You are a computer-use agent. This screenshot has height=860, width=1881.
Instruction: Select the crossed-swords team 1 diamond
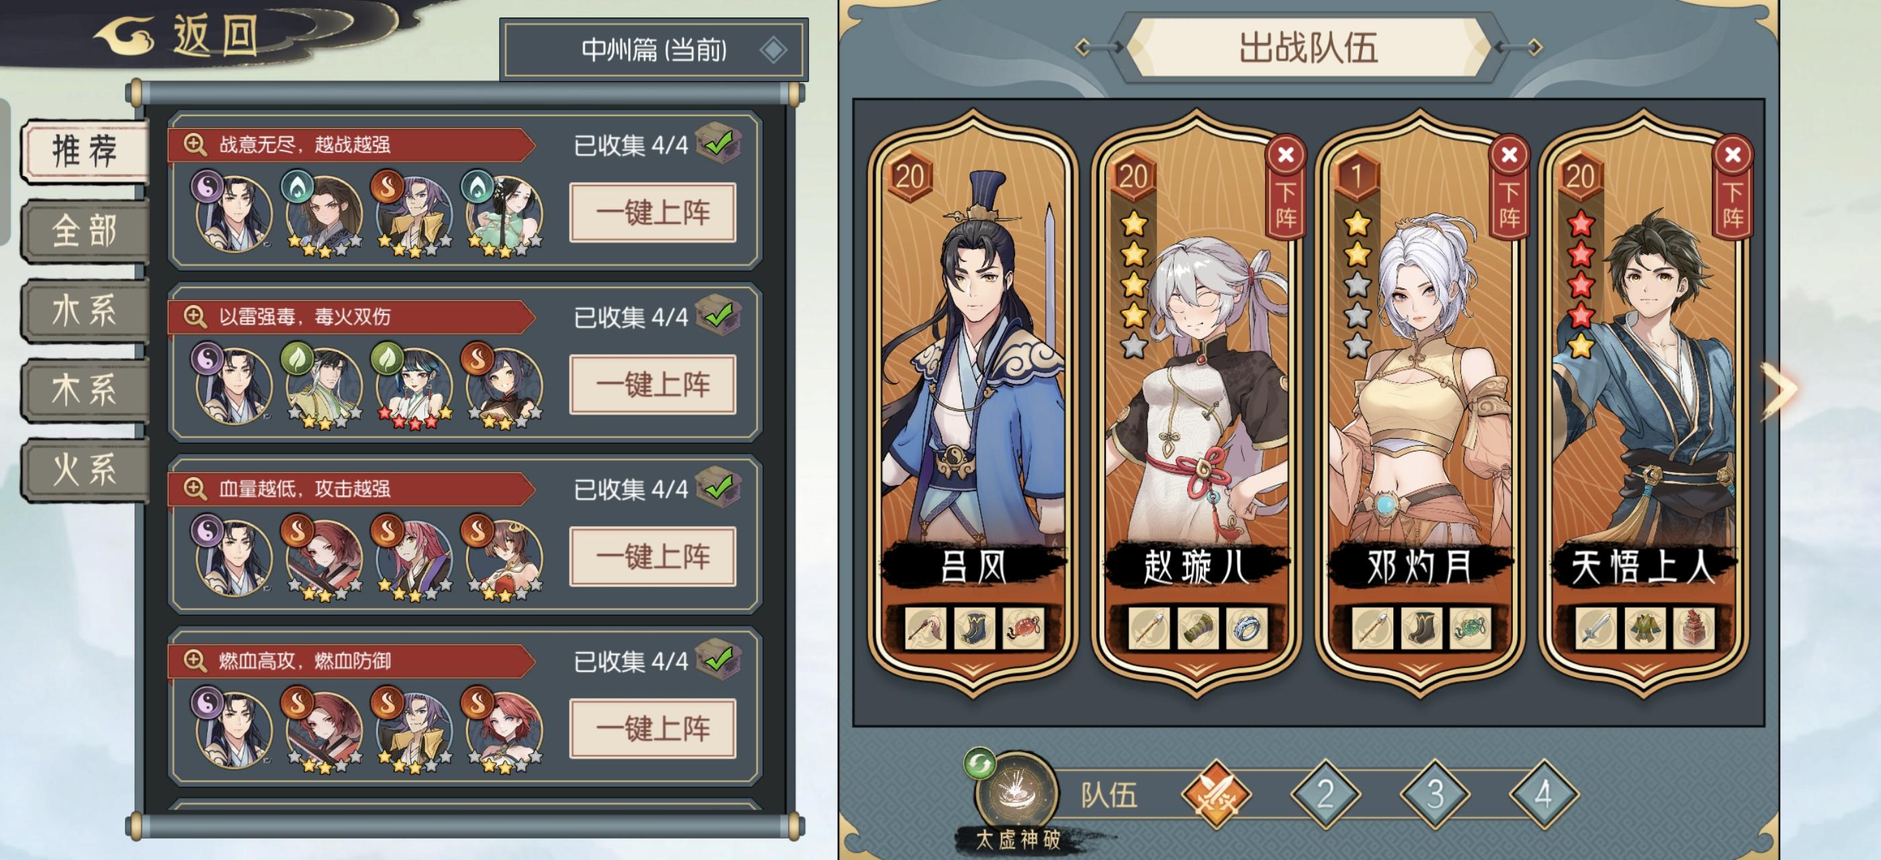pos(1217,795)
